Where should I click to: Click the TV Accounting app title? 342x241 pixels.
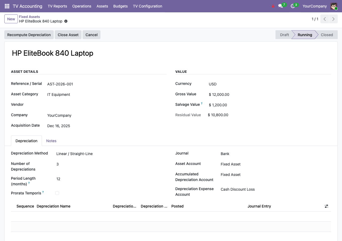click(x=28, y=6)
